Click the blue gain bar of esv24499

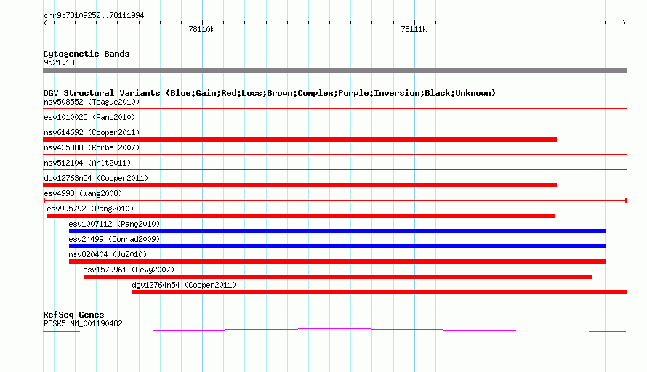coord(337,246)
